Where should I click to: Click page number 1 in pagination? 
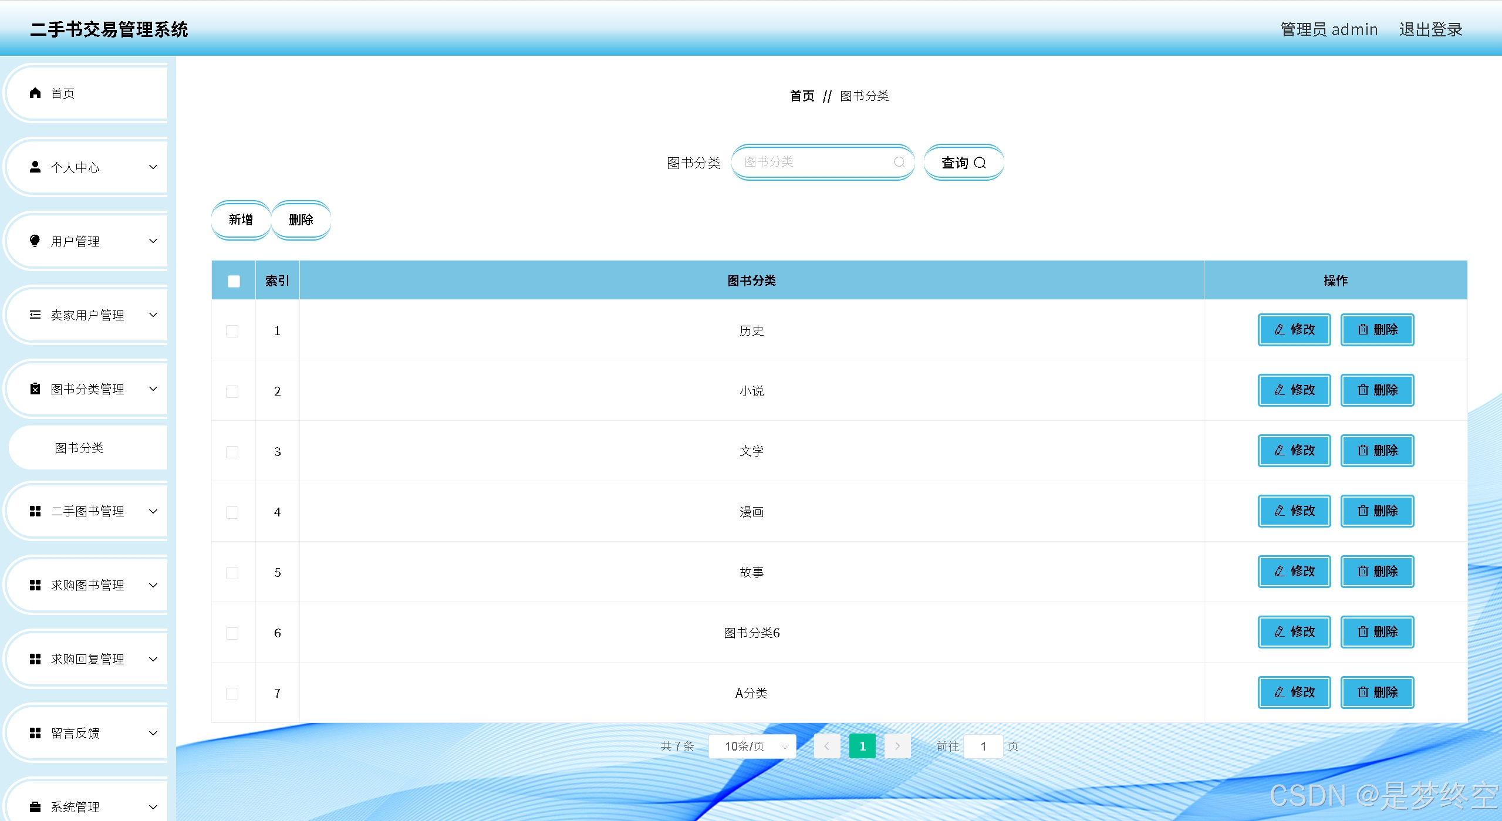[862, 746]
